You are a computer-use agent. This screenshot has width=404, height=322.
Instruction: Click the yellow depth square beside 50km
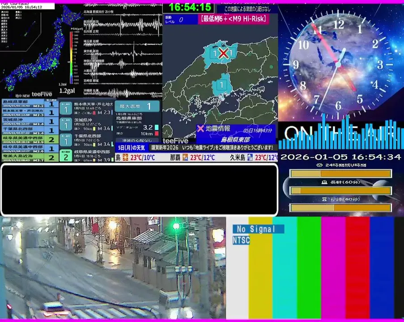coord(94,128)
